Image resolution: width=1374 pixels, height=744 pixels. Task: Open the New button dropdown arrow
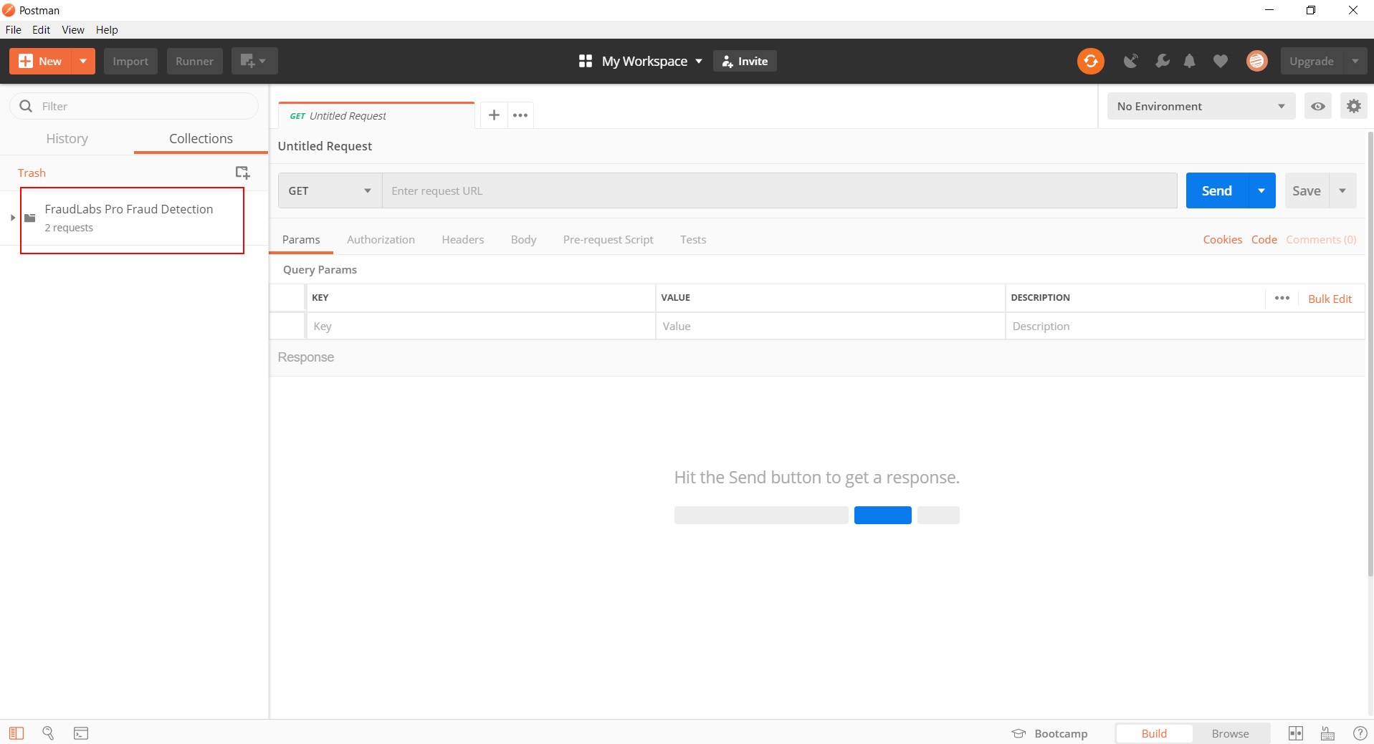(x=83, y=61)
